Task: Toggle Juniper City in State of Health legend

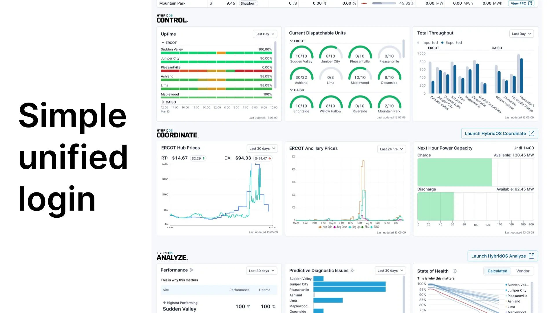Action: click(516, 290)
